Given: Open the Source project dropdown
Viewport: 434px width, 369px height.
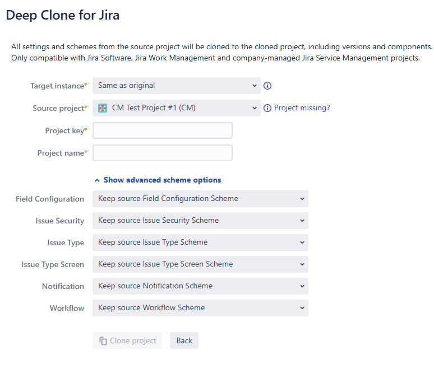Looking at the screenshot, I should (176, 108).
